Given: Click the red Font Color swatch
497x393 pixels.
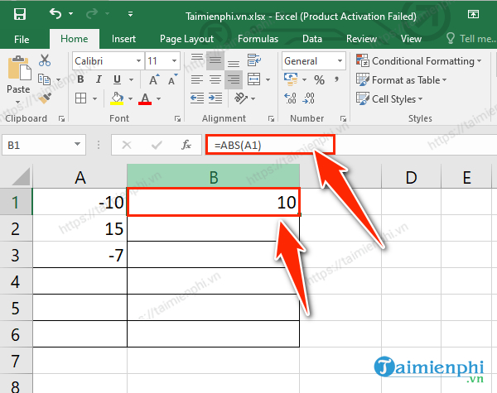Looking at the screenshot, I should point(146,99).
